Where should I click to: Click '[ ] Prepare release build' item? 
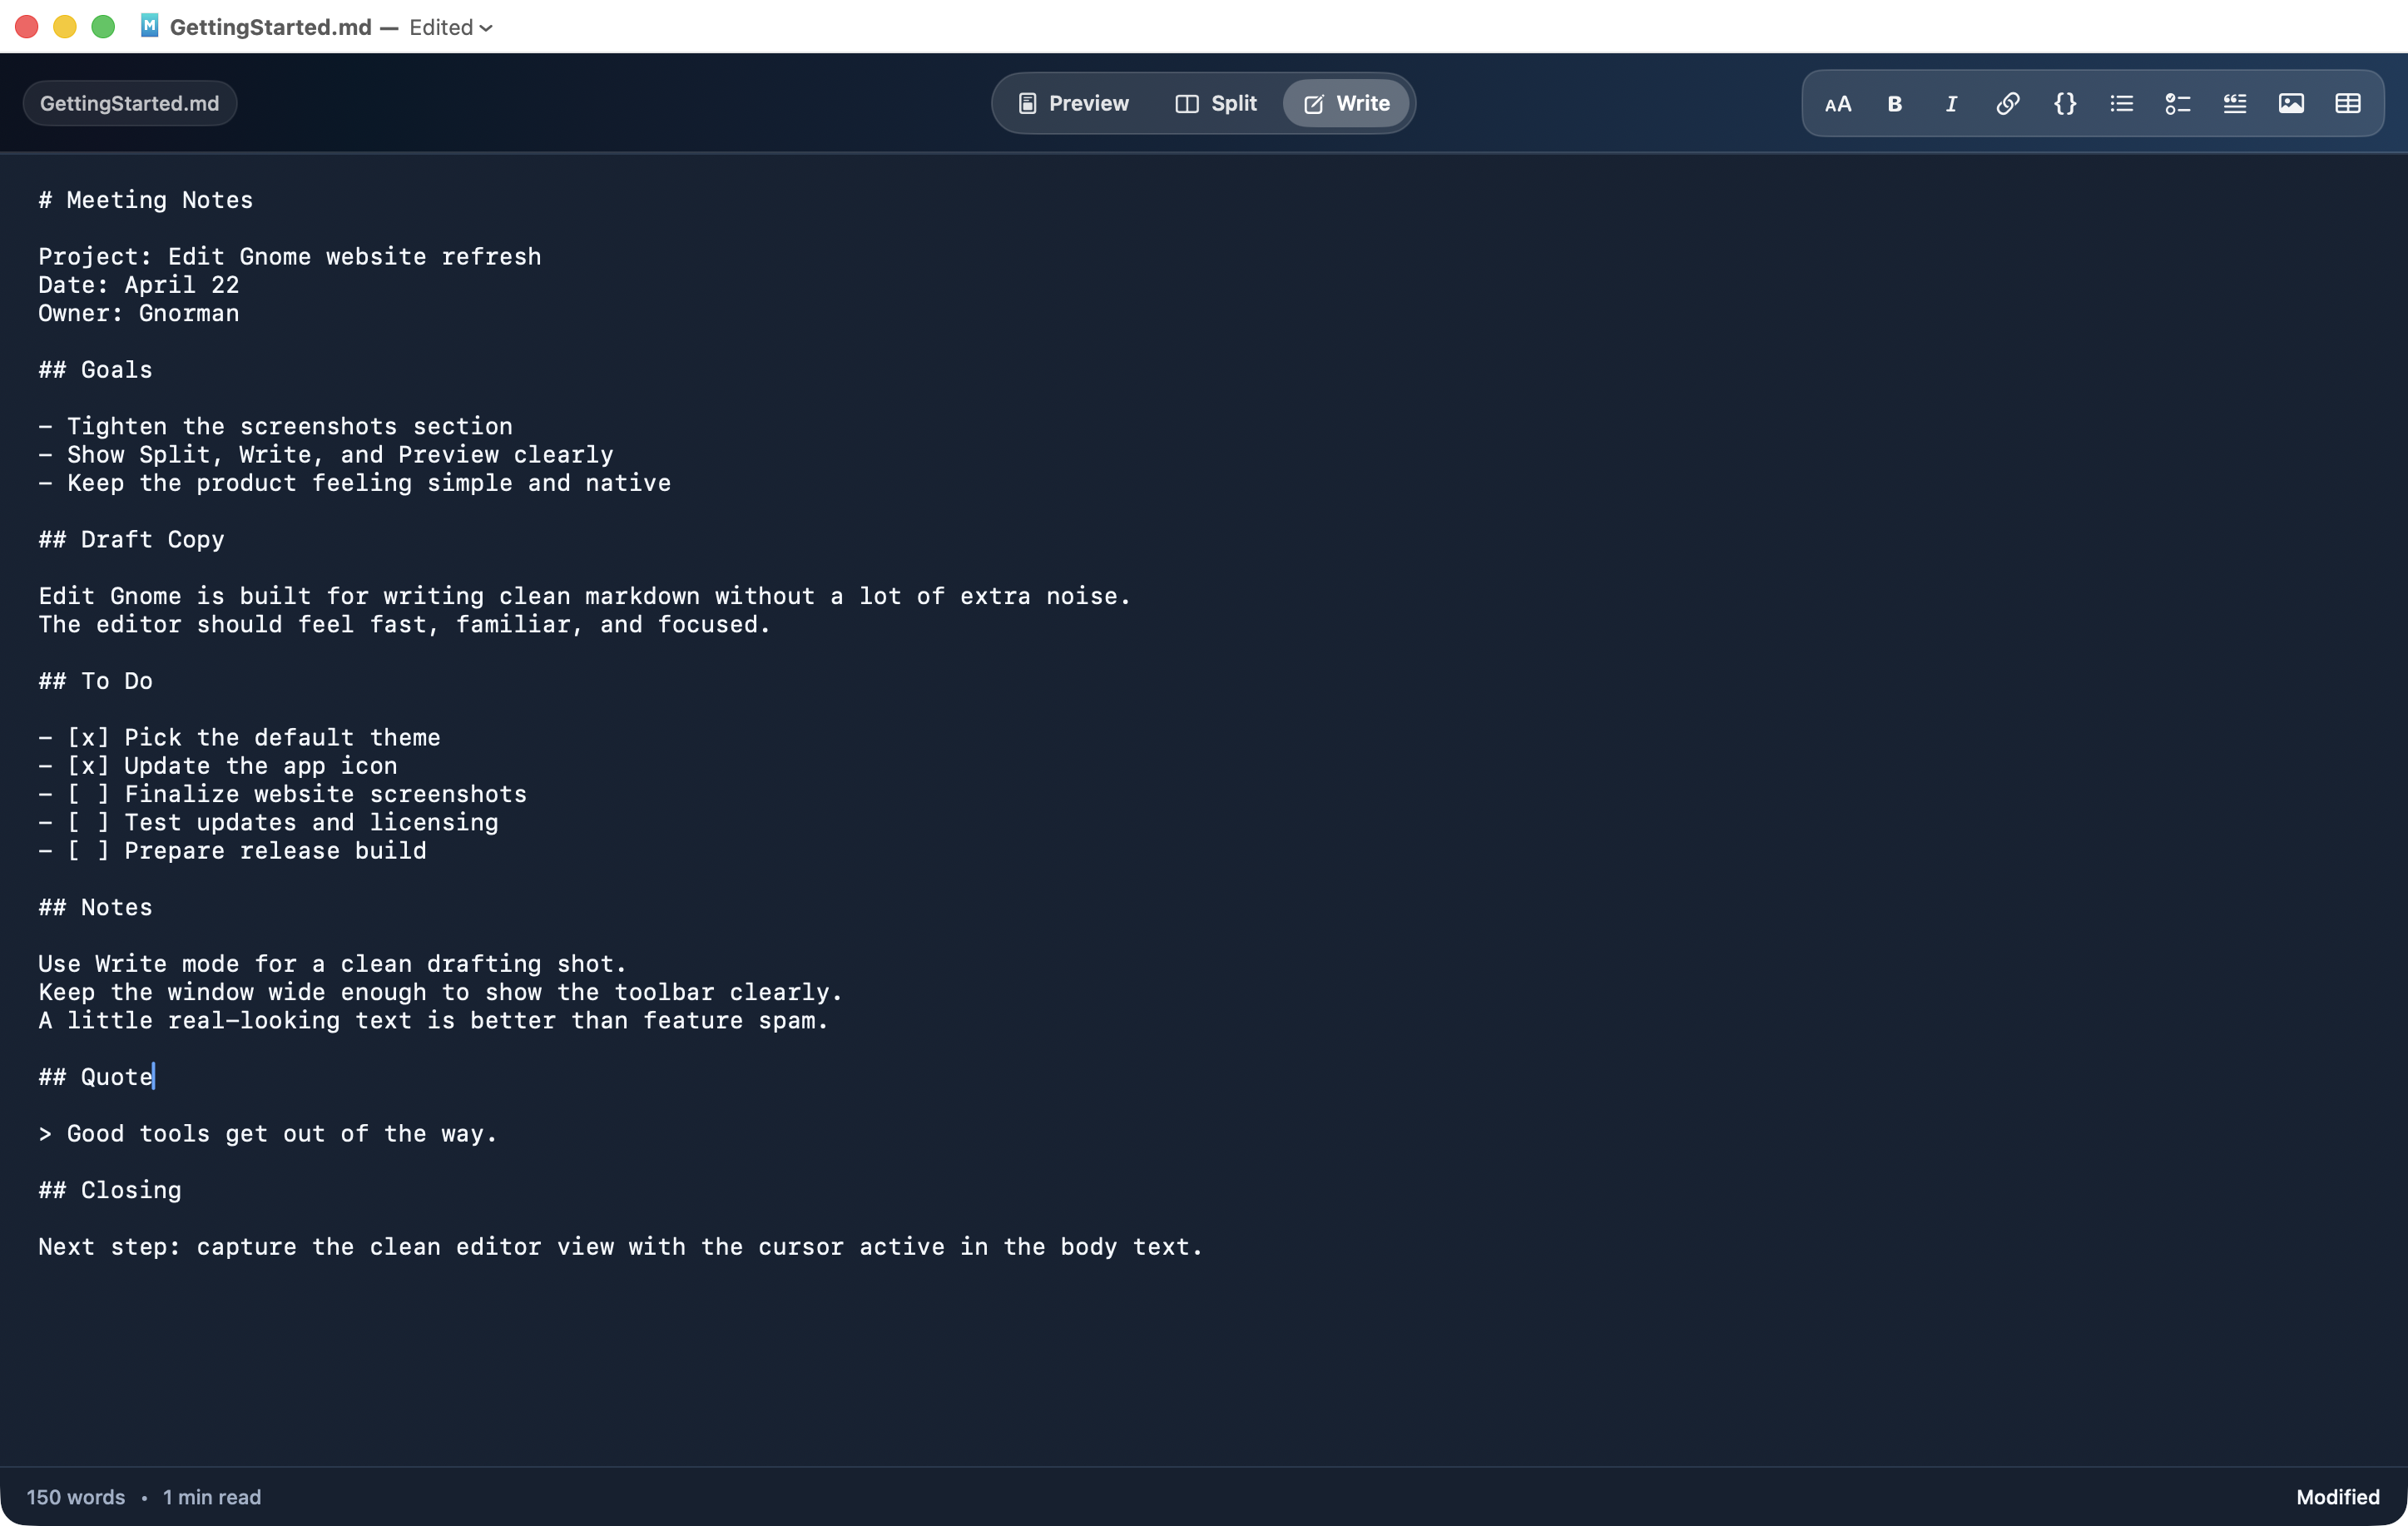(232, 851)
